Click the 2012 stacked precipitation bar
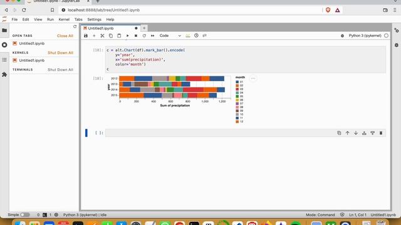The width and height of the screenshot is (401, 225). (x=172, y=79)
